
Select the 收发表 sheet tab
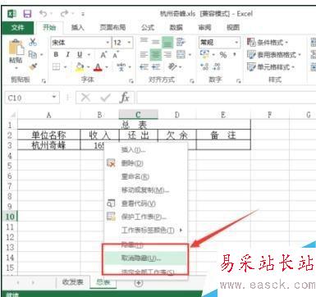73,282
